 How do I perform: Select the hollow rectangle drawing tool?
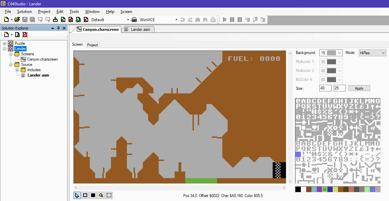pyautogui.click(x=85, y=195)
